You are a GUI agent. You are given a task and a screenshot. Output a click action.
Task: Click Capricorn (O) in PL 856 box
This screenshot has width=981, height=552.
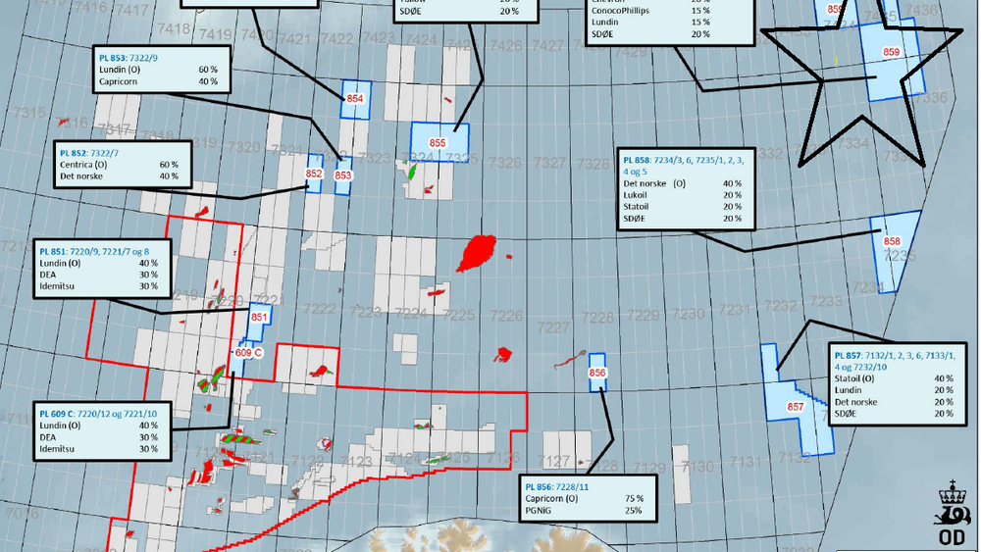pyautogui.click(x=551, y=498)
